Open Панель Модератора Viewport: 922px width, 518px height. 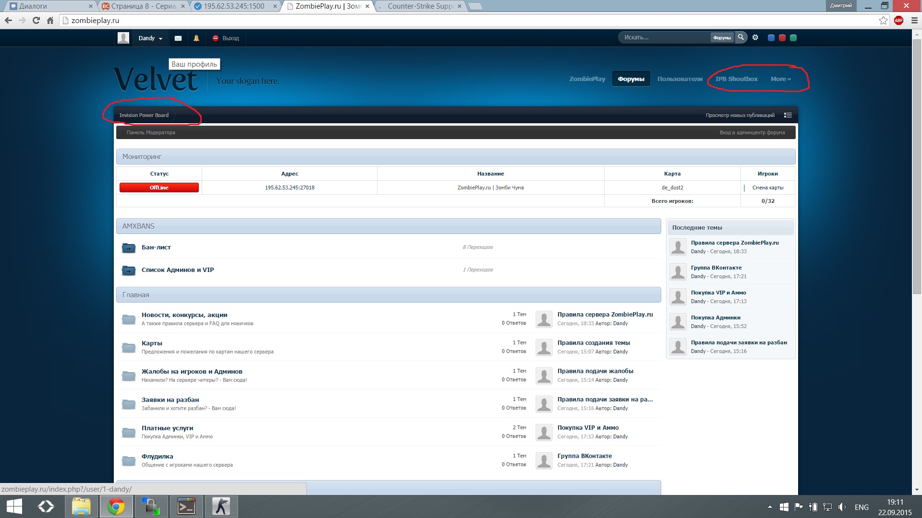(x=151, y=132)
